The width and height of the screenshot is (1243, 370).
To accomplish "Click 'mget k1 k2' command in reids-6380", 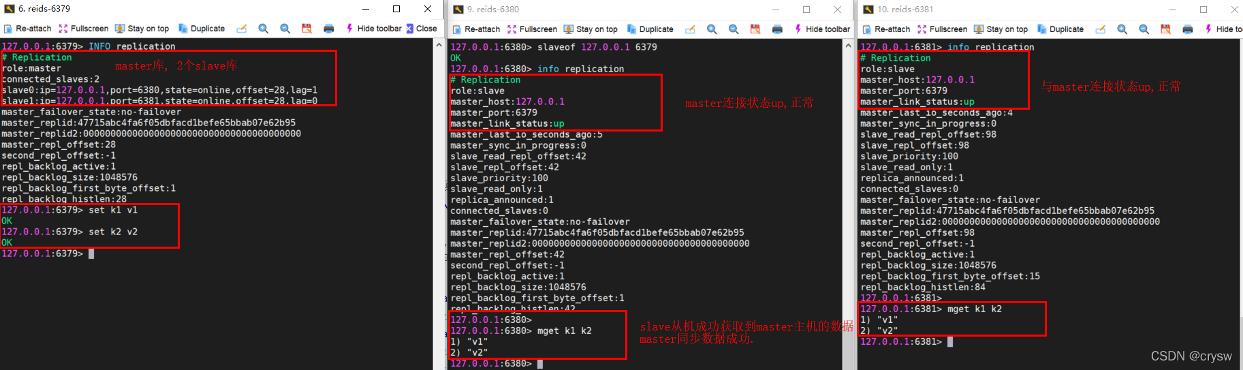I will pyautogui.click(x=565, y=330).
